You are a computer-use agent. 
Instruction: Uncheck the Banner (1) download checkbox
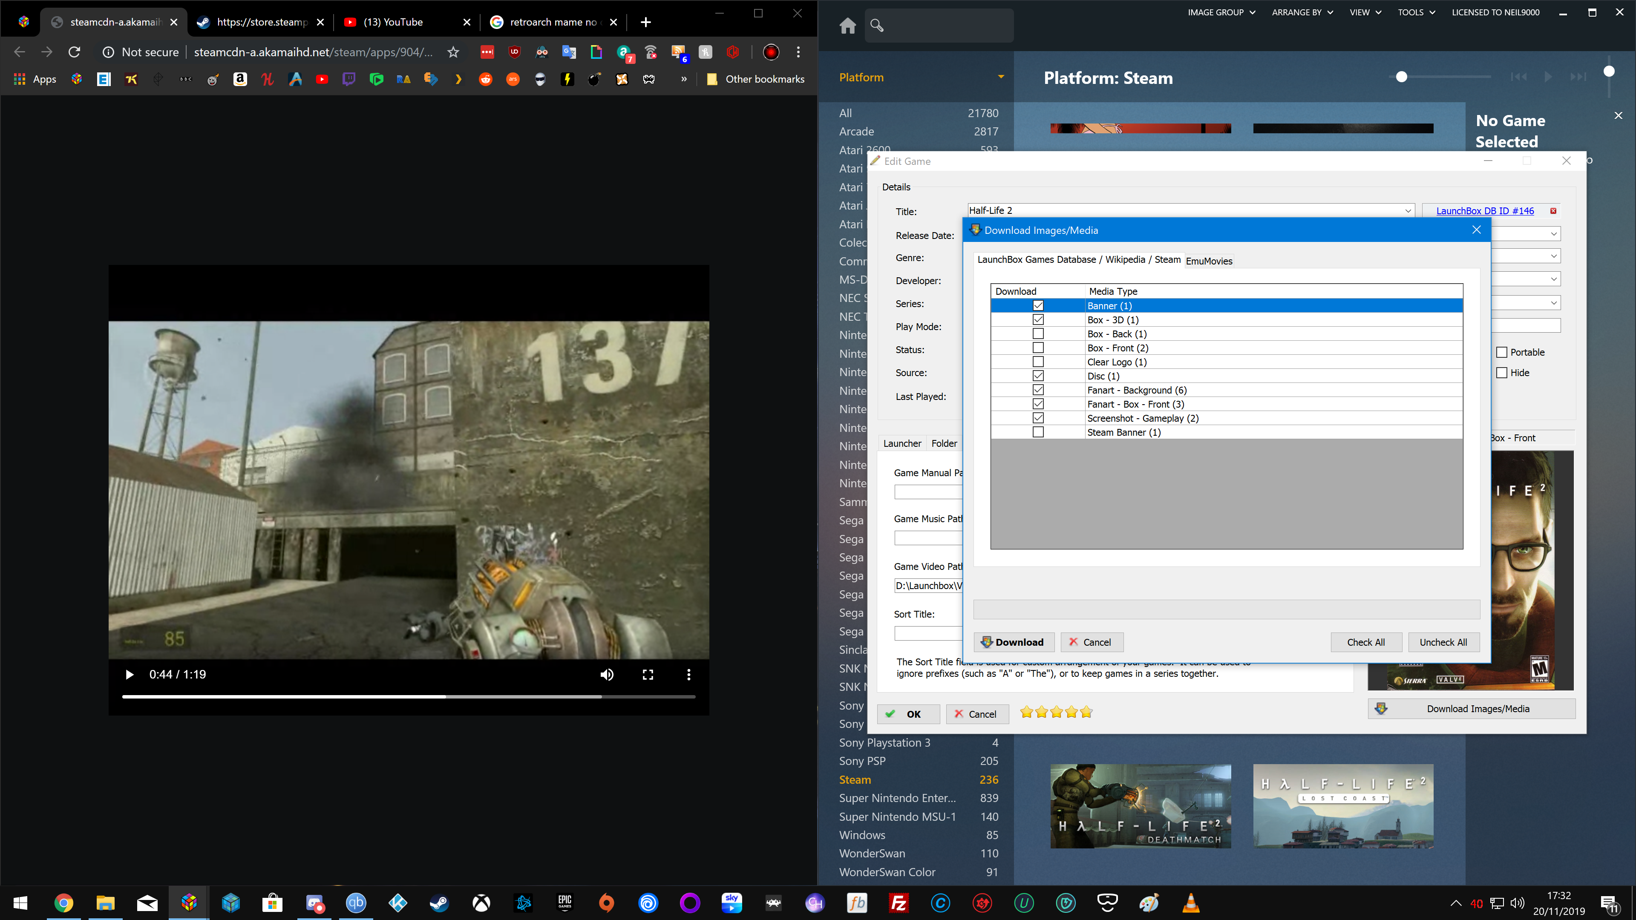coord(1038,305)
